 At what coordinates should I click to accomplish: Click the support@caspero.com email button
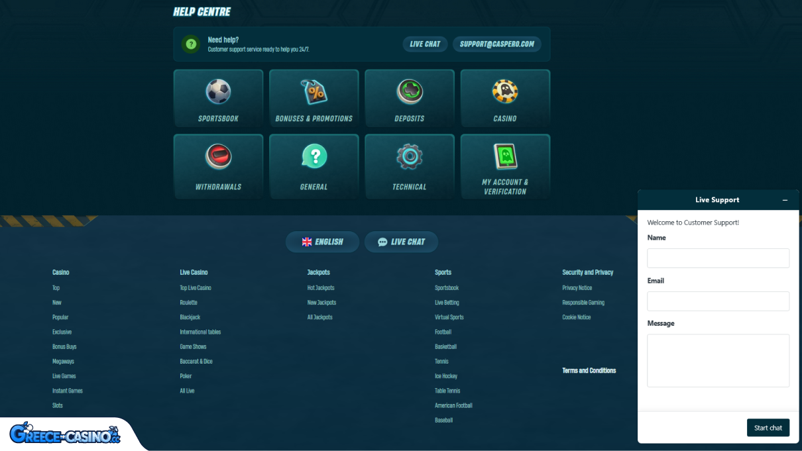pos(497,44)
